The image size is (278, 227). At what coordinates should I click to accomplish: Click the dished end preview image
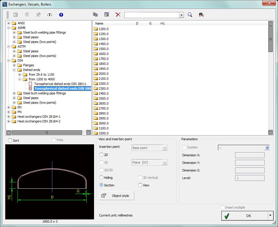[50, 182]
